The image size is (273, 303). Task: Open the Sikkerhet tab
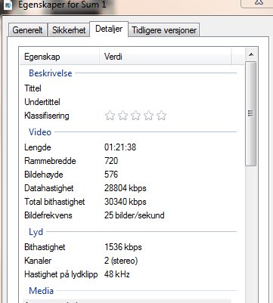tap(69, 30)
